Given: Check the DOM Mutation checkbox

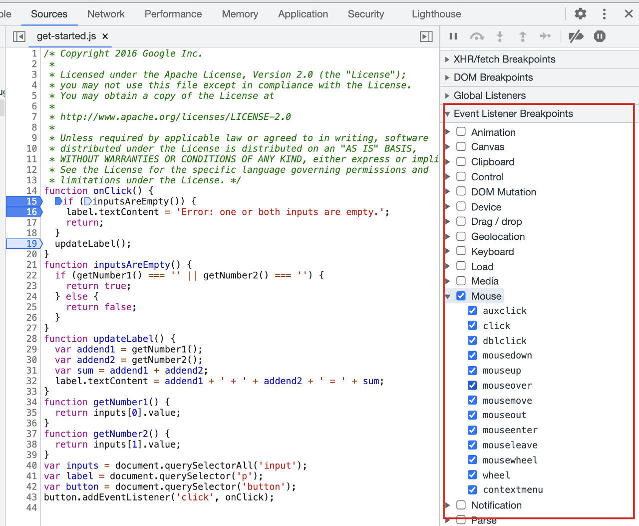Looking at the screenshot, I should click(461, 191).
